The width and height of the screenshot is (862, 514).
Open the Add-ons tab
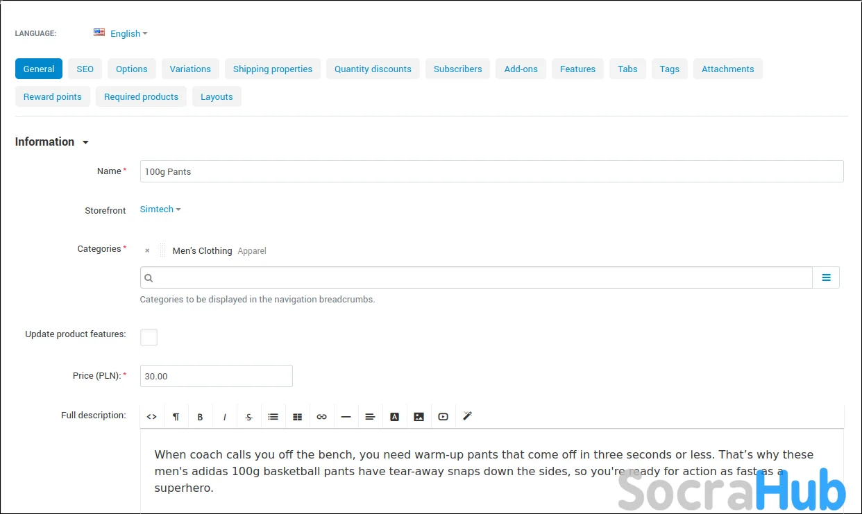click(521, 69)
